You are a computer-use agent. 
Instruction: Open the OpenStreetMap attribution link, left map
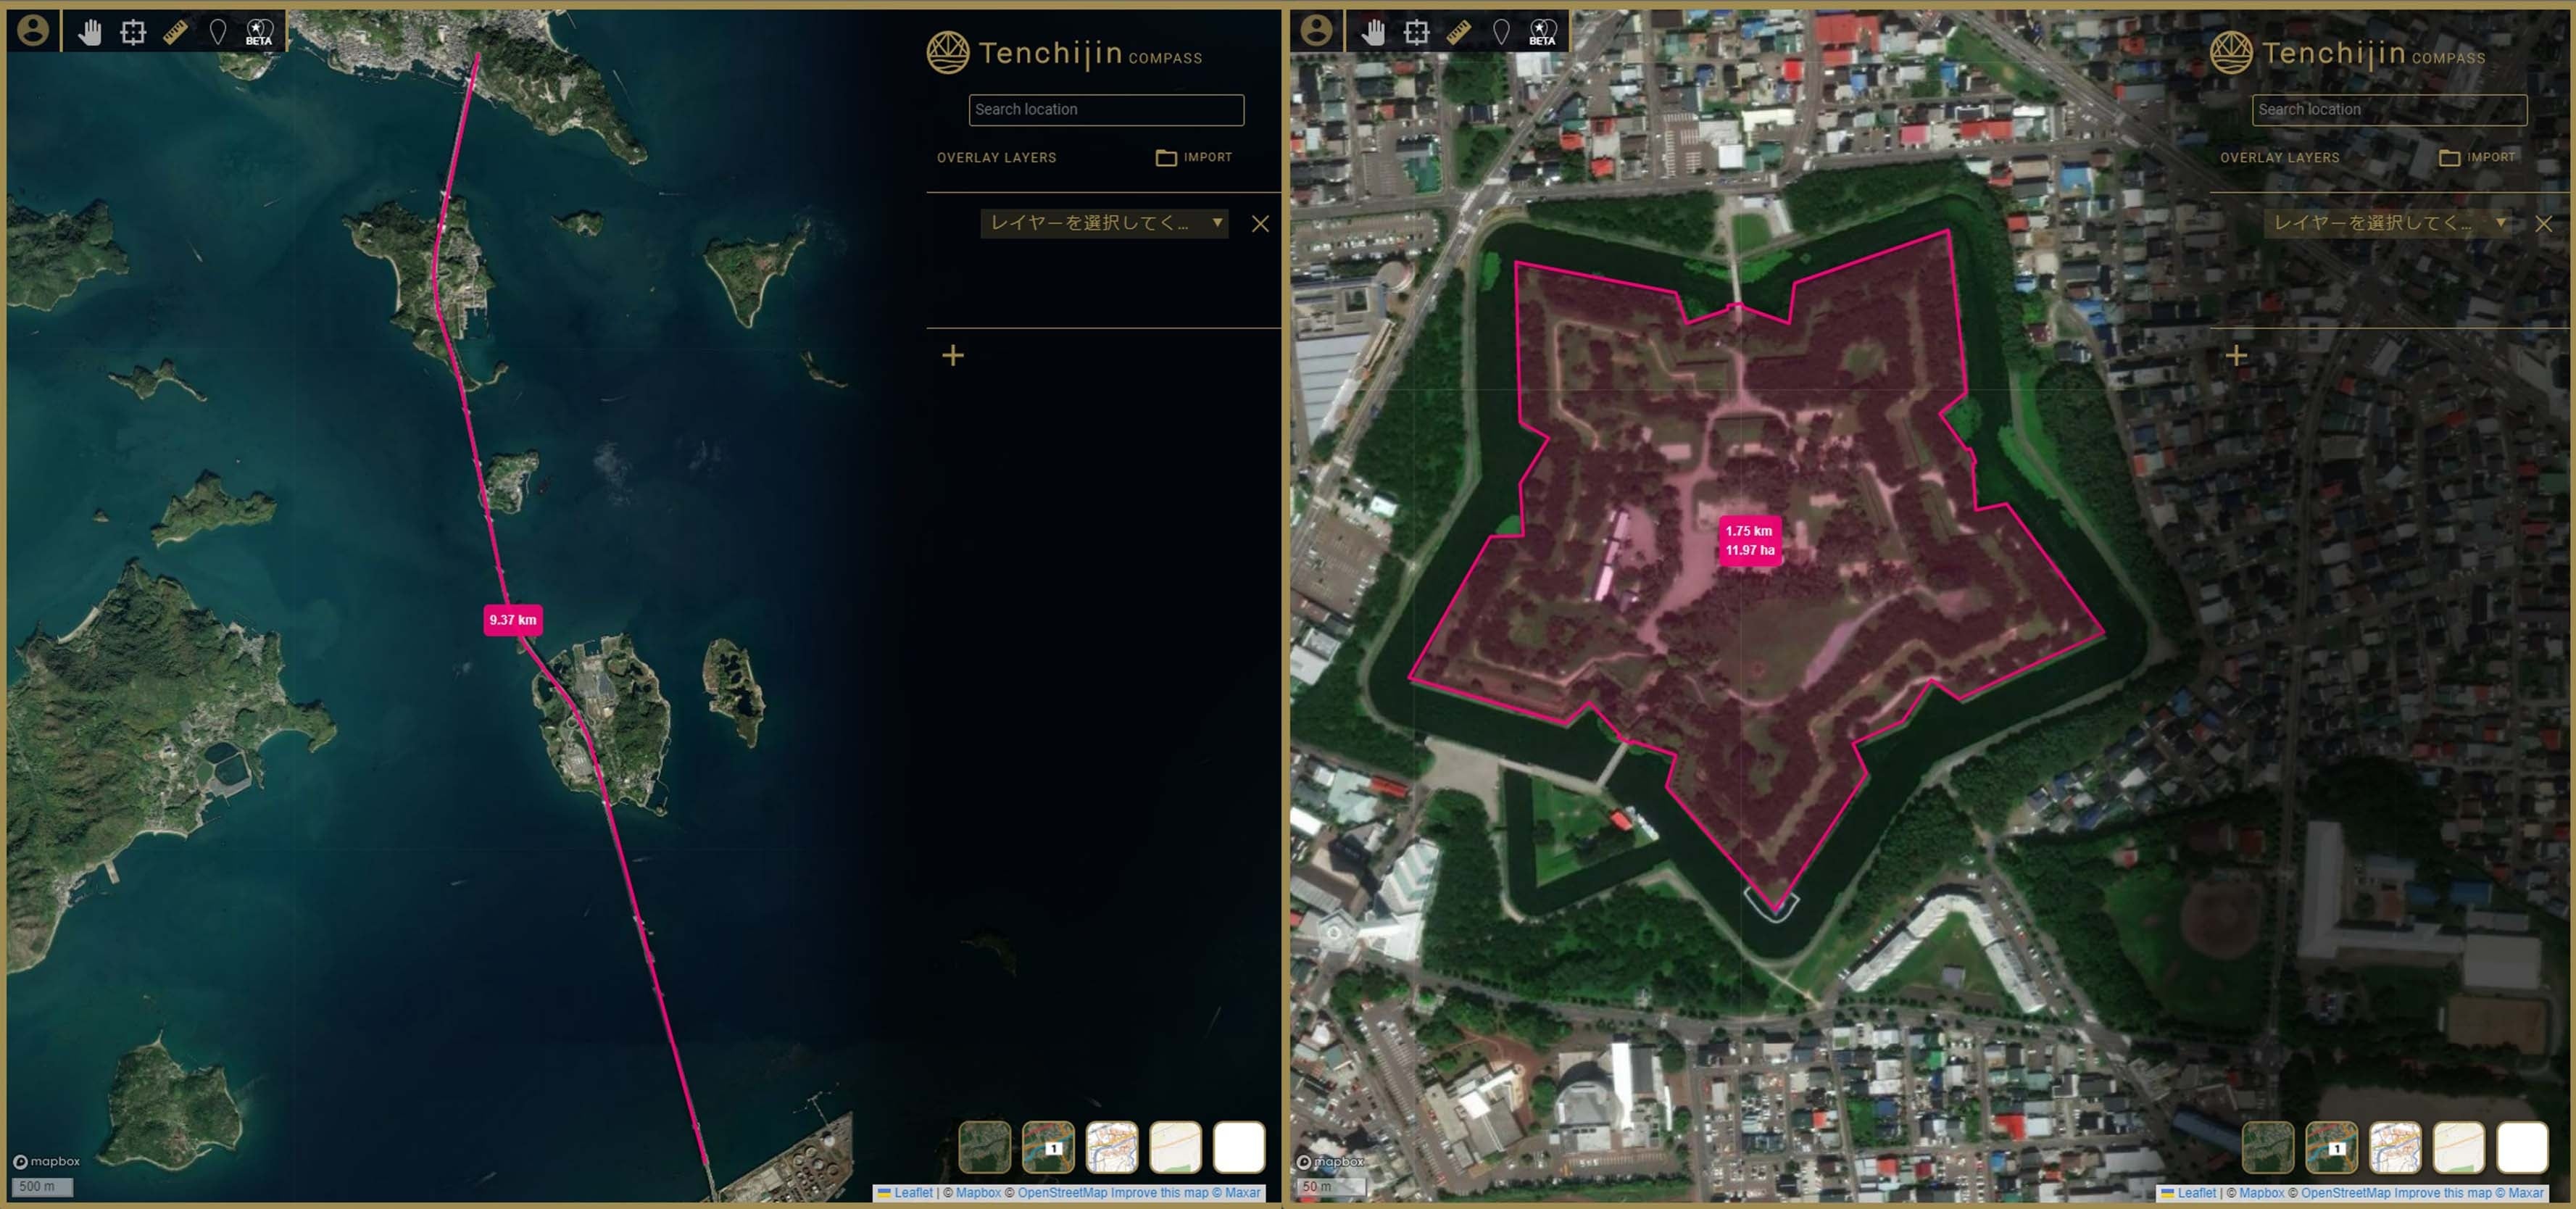pyautogui.click(x=1062, y=1192)
